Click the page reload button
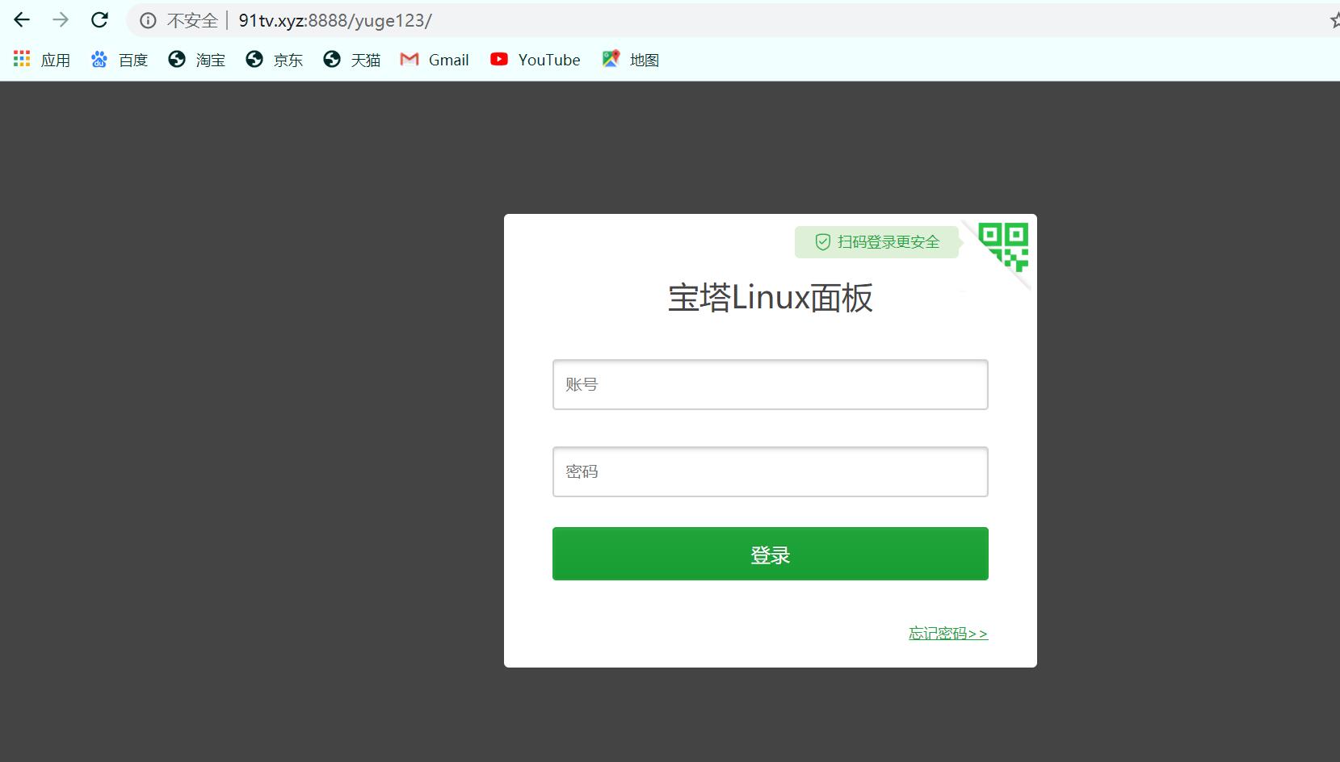 99,20
